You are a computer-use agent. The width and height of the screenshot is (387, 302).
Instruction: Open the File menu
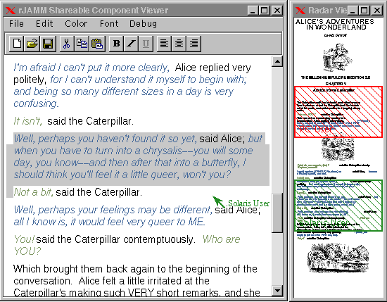click(17, 24)
